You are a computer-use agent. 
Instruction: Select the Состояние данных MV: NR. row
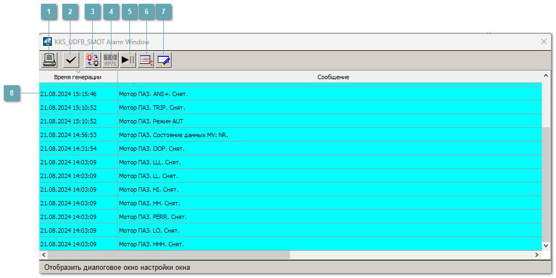tap(173, 135)
